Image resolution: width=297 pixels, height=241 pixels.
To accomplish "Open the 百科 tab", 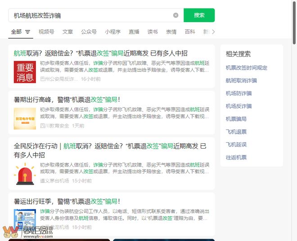I will (x=190, y=32).
